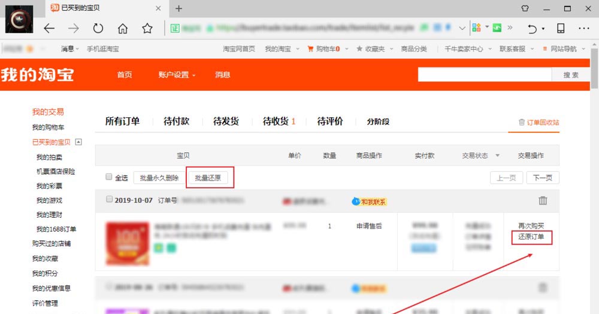Viewport: 599px width, 314px height.
Task: Go to the browser home page icon
Action: pyautogui.click(x=123, y=29)
